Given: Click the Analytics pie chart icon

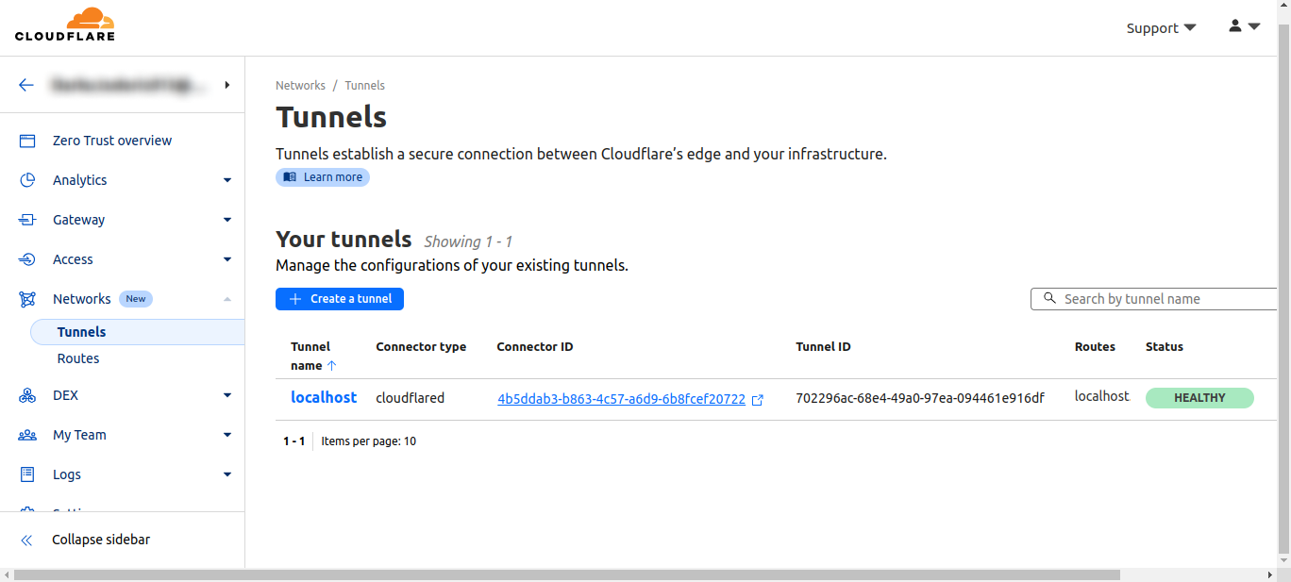Looking at the screenshot, I should [x=27, y=180].
